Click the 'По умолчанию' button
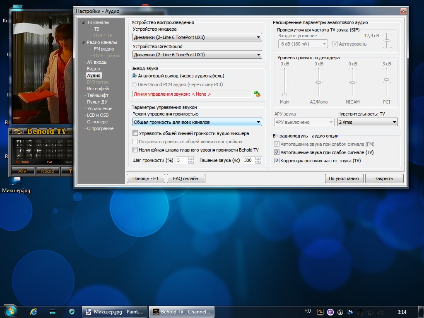This screenshot has width=424, height=318. (344, 178)
